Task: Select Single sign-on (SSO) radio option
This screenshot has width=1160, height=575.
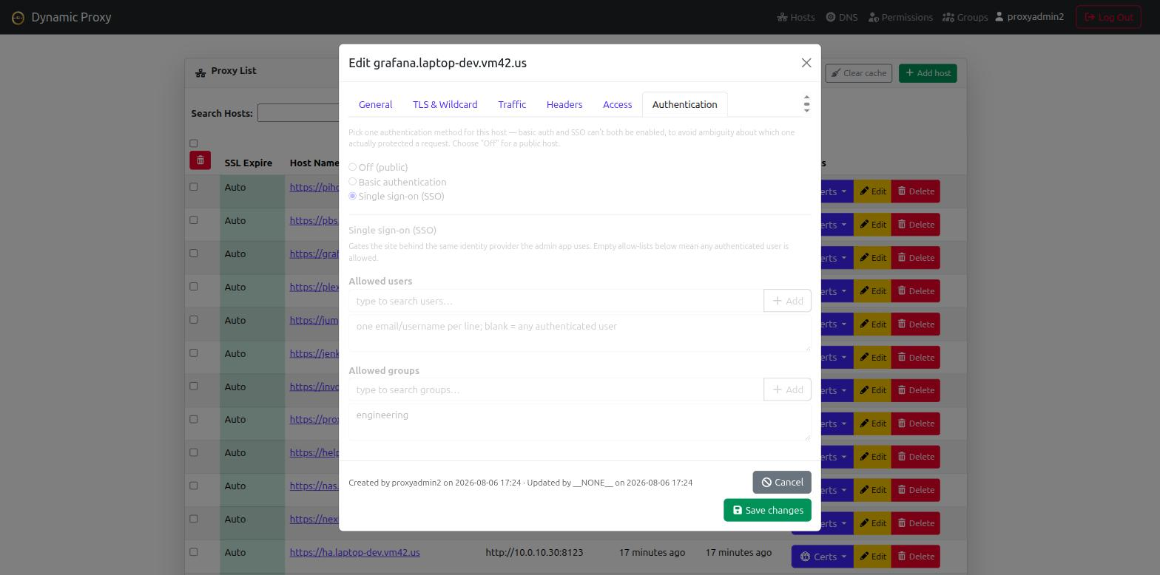Action: [x=353, y=196]
